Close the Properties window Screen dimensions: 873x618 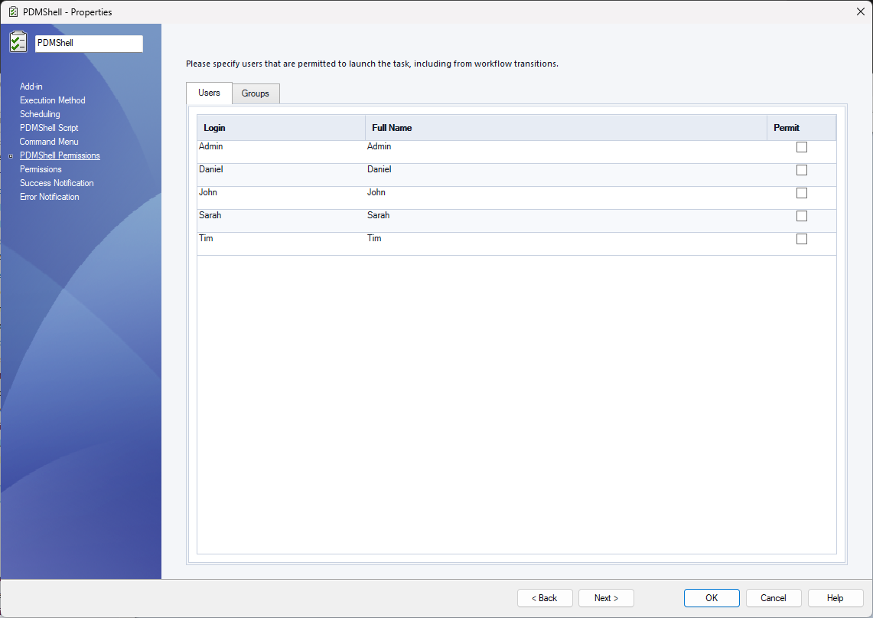point(860,11)
